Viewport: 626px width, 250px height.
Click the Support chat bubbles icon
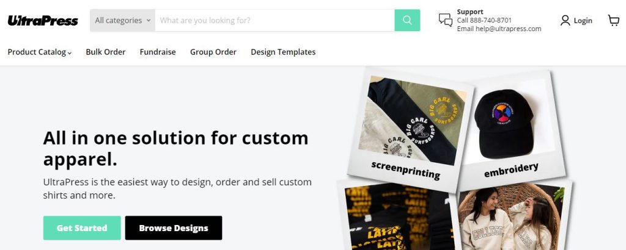coord(446,20)
